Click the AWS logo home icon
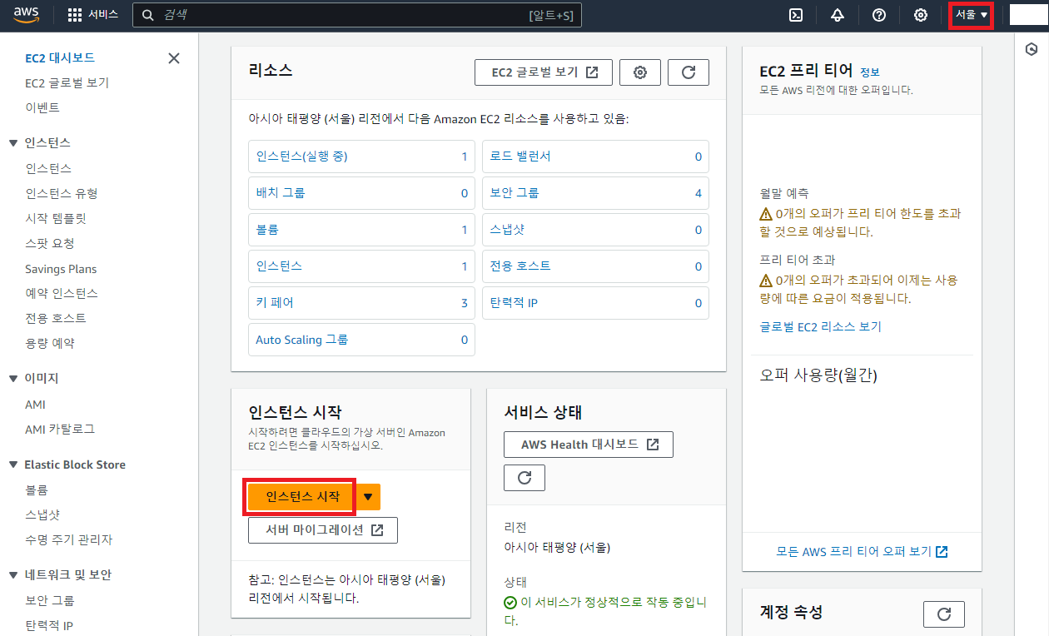The image size is (1049, 636). 27,15
